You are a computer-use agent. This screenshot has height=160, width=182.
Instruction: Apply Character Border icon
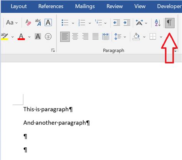[48, 23]
